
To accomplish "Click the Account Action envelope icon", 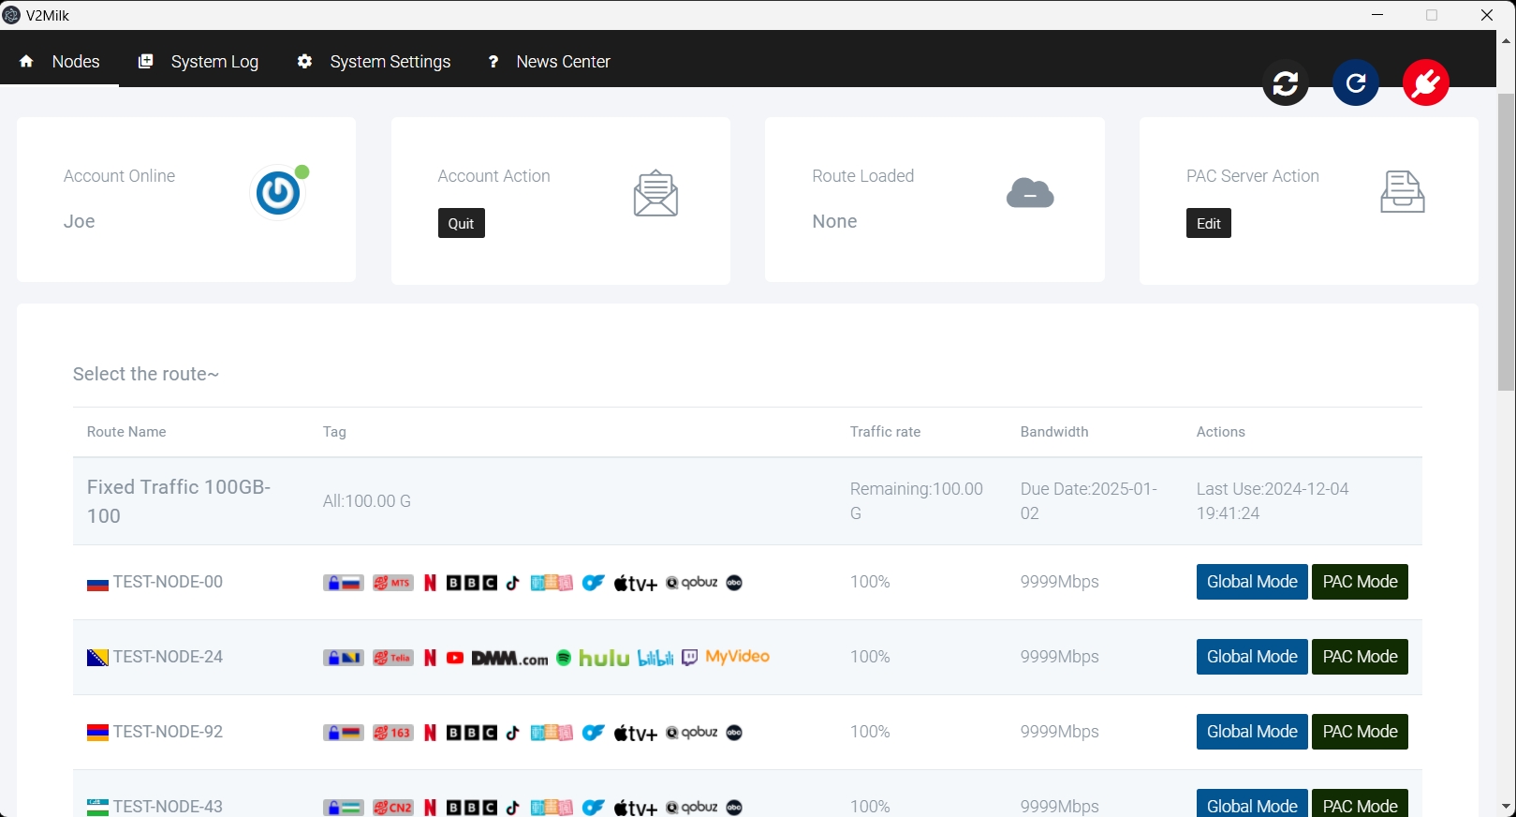I will (x=655, y=193).
